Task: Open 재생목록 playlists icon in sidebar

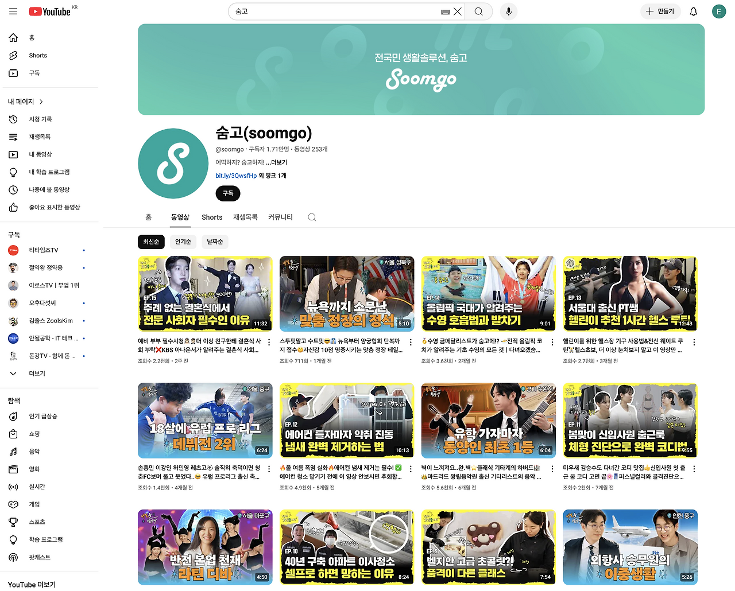Action: coord(13,137)
